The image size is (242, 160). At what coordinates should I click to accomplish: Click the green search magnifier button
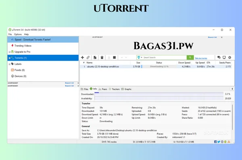pyautogui.click(x=190, y=57)
